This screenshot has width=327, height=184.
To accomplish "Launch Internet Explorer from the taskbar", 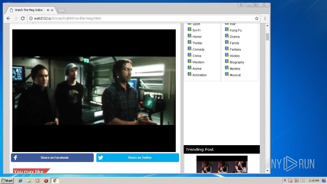I will [x=20, y=181].
